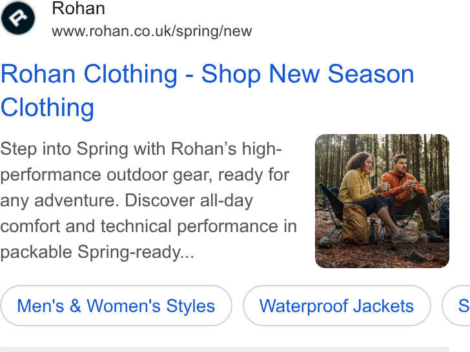Image resolution: width=470 pixels, height=352 pixels.
Task: Click the www.rohan.co.uk/spring/new URL text
Action: click(152, 31)
